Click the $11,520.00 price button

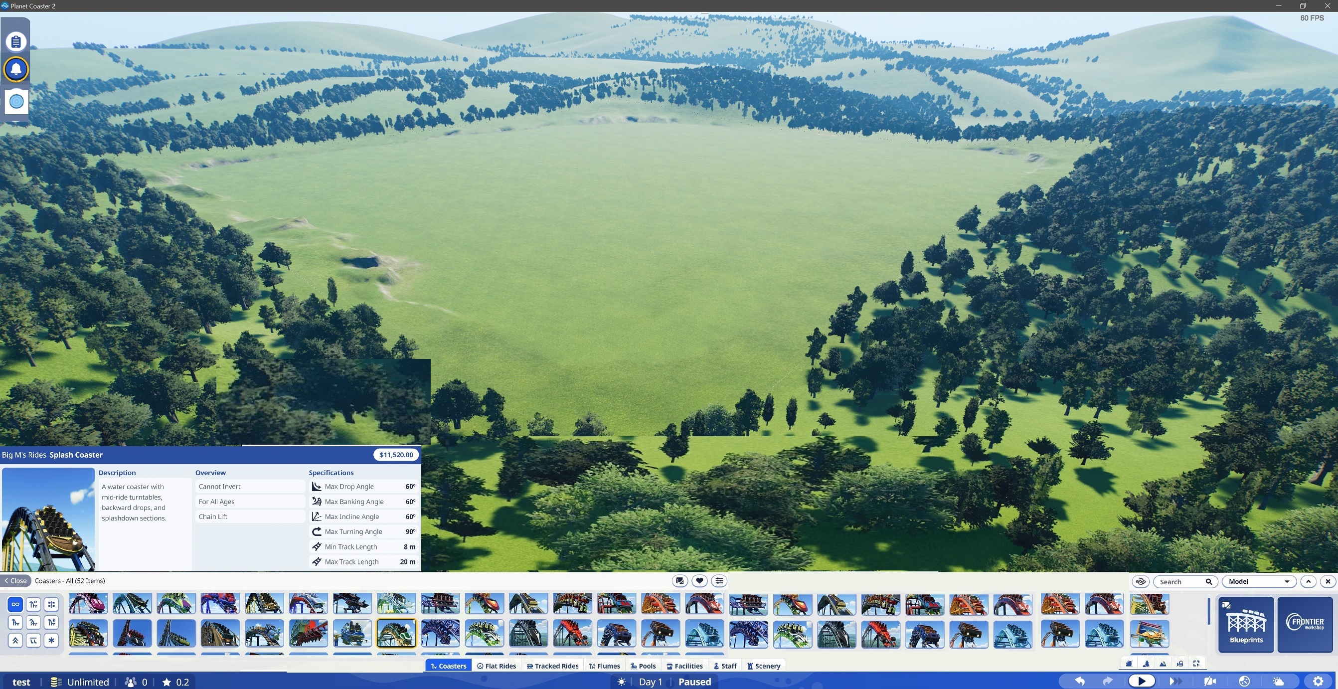click(x=396, y=455)
